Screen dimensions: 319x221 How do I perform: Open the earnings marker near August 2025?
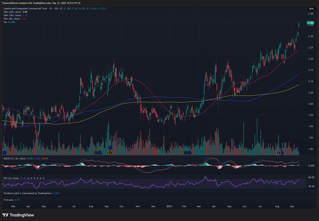tap(278, 153)
